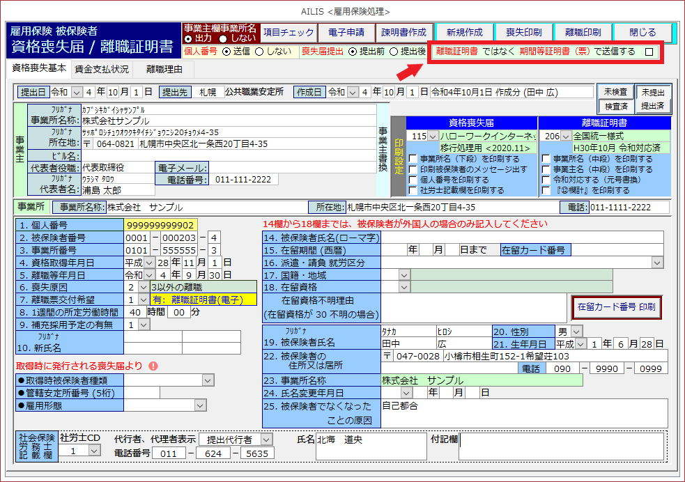This screenshot has width=685, height=482.
Task: Expand the 雇用形態 dropdown
Action: [x=201, y=405]
